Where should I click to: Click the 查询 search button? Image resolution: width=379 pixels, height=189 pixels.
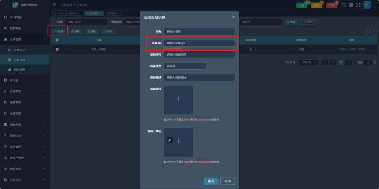click(291, 22)
